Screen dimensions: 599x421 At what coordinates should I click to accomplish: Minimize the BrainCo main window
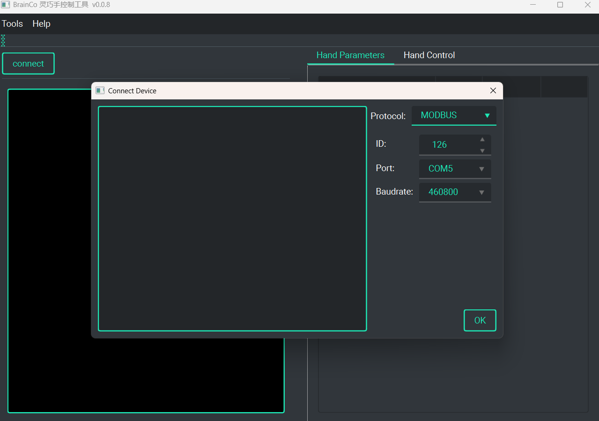point(533,5)
